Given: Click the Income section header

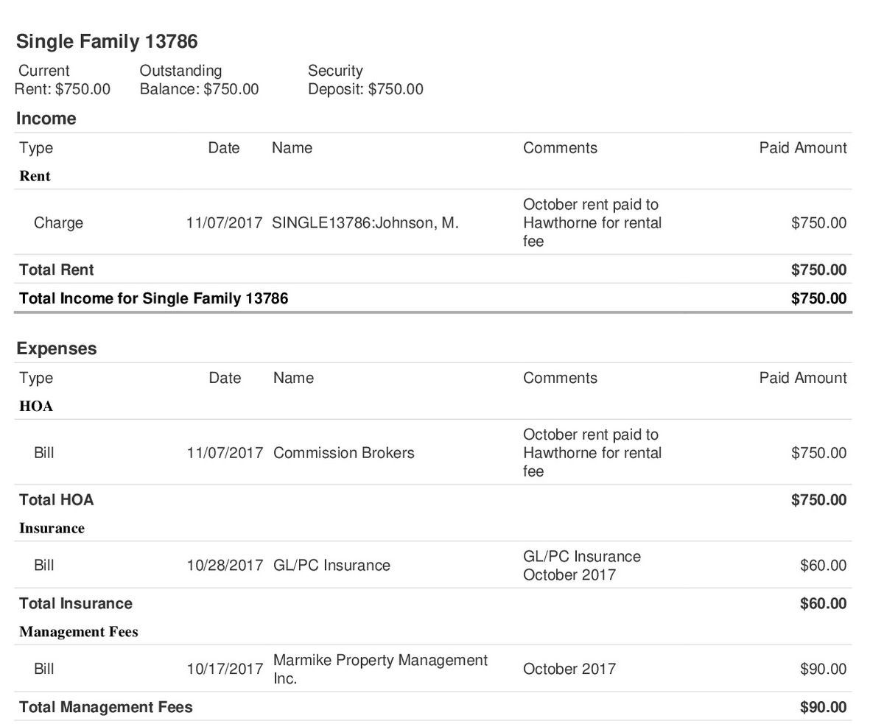Looking at the screenshot, I should (46, 119).
